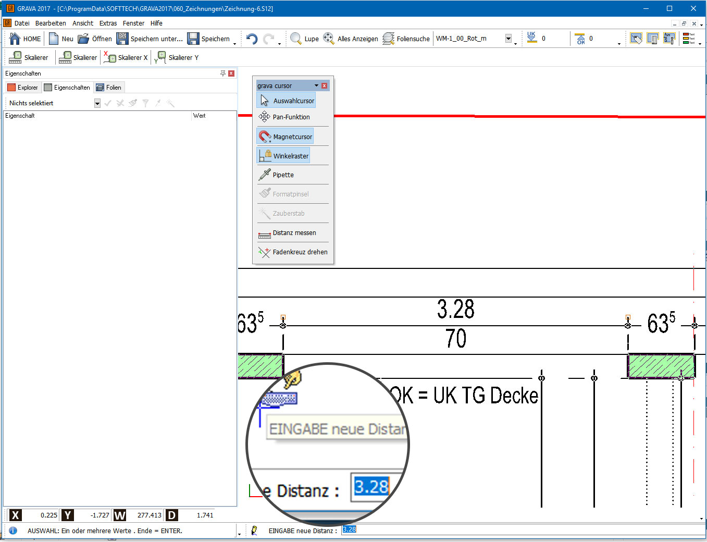Click the plan layout icon beside the phone icon
Viewport: 707px width, 542px height.
(669, 39)
